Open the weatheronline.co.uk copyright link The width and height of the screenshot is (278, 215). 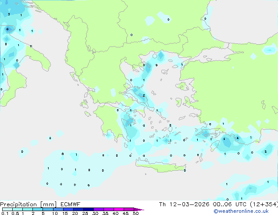(241, 211)
